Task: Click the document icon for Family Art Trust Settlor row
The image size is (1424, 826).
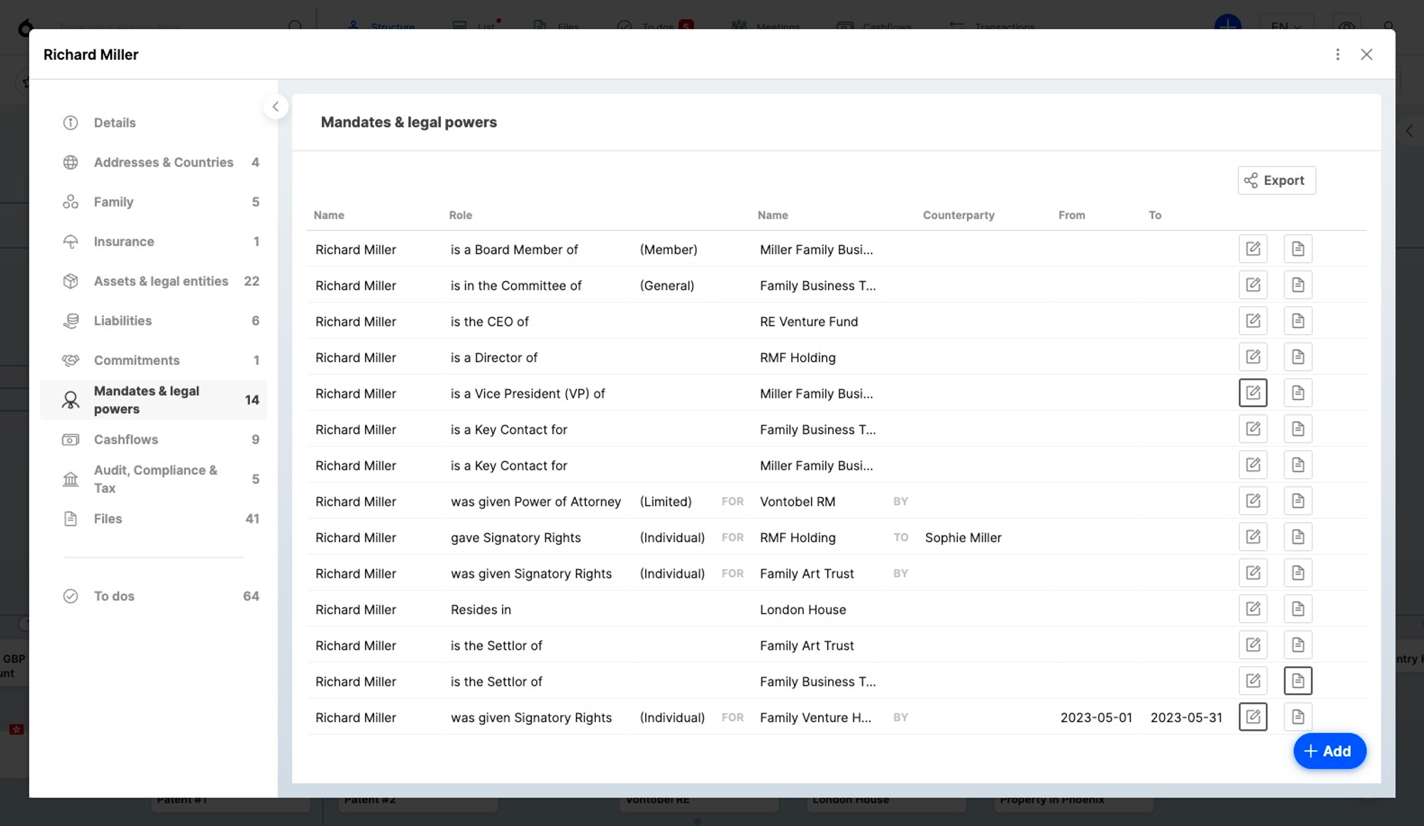Action: point(1298,645)
